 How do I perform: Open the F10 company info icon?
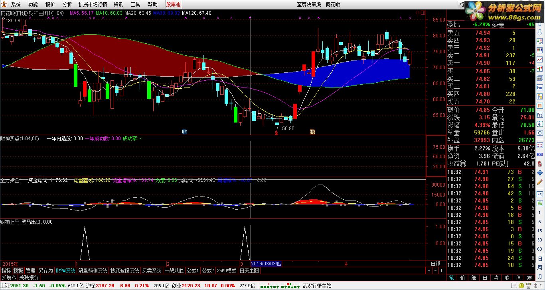tap(539, 87)
